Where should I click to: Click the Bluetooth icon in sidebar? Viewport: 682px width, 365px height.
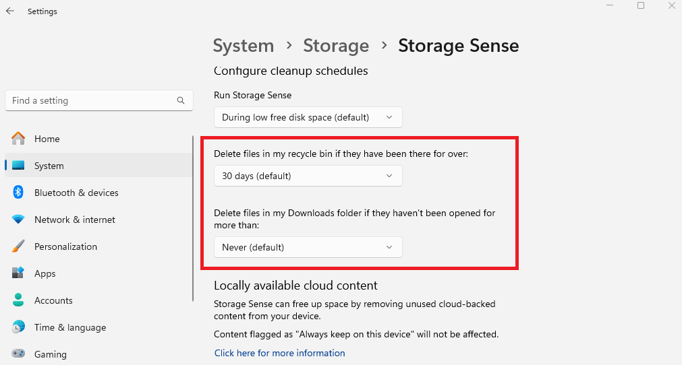(18, 193)
